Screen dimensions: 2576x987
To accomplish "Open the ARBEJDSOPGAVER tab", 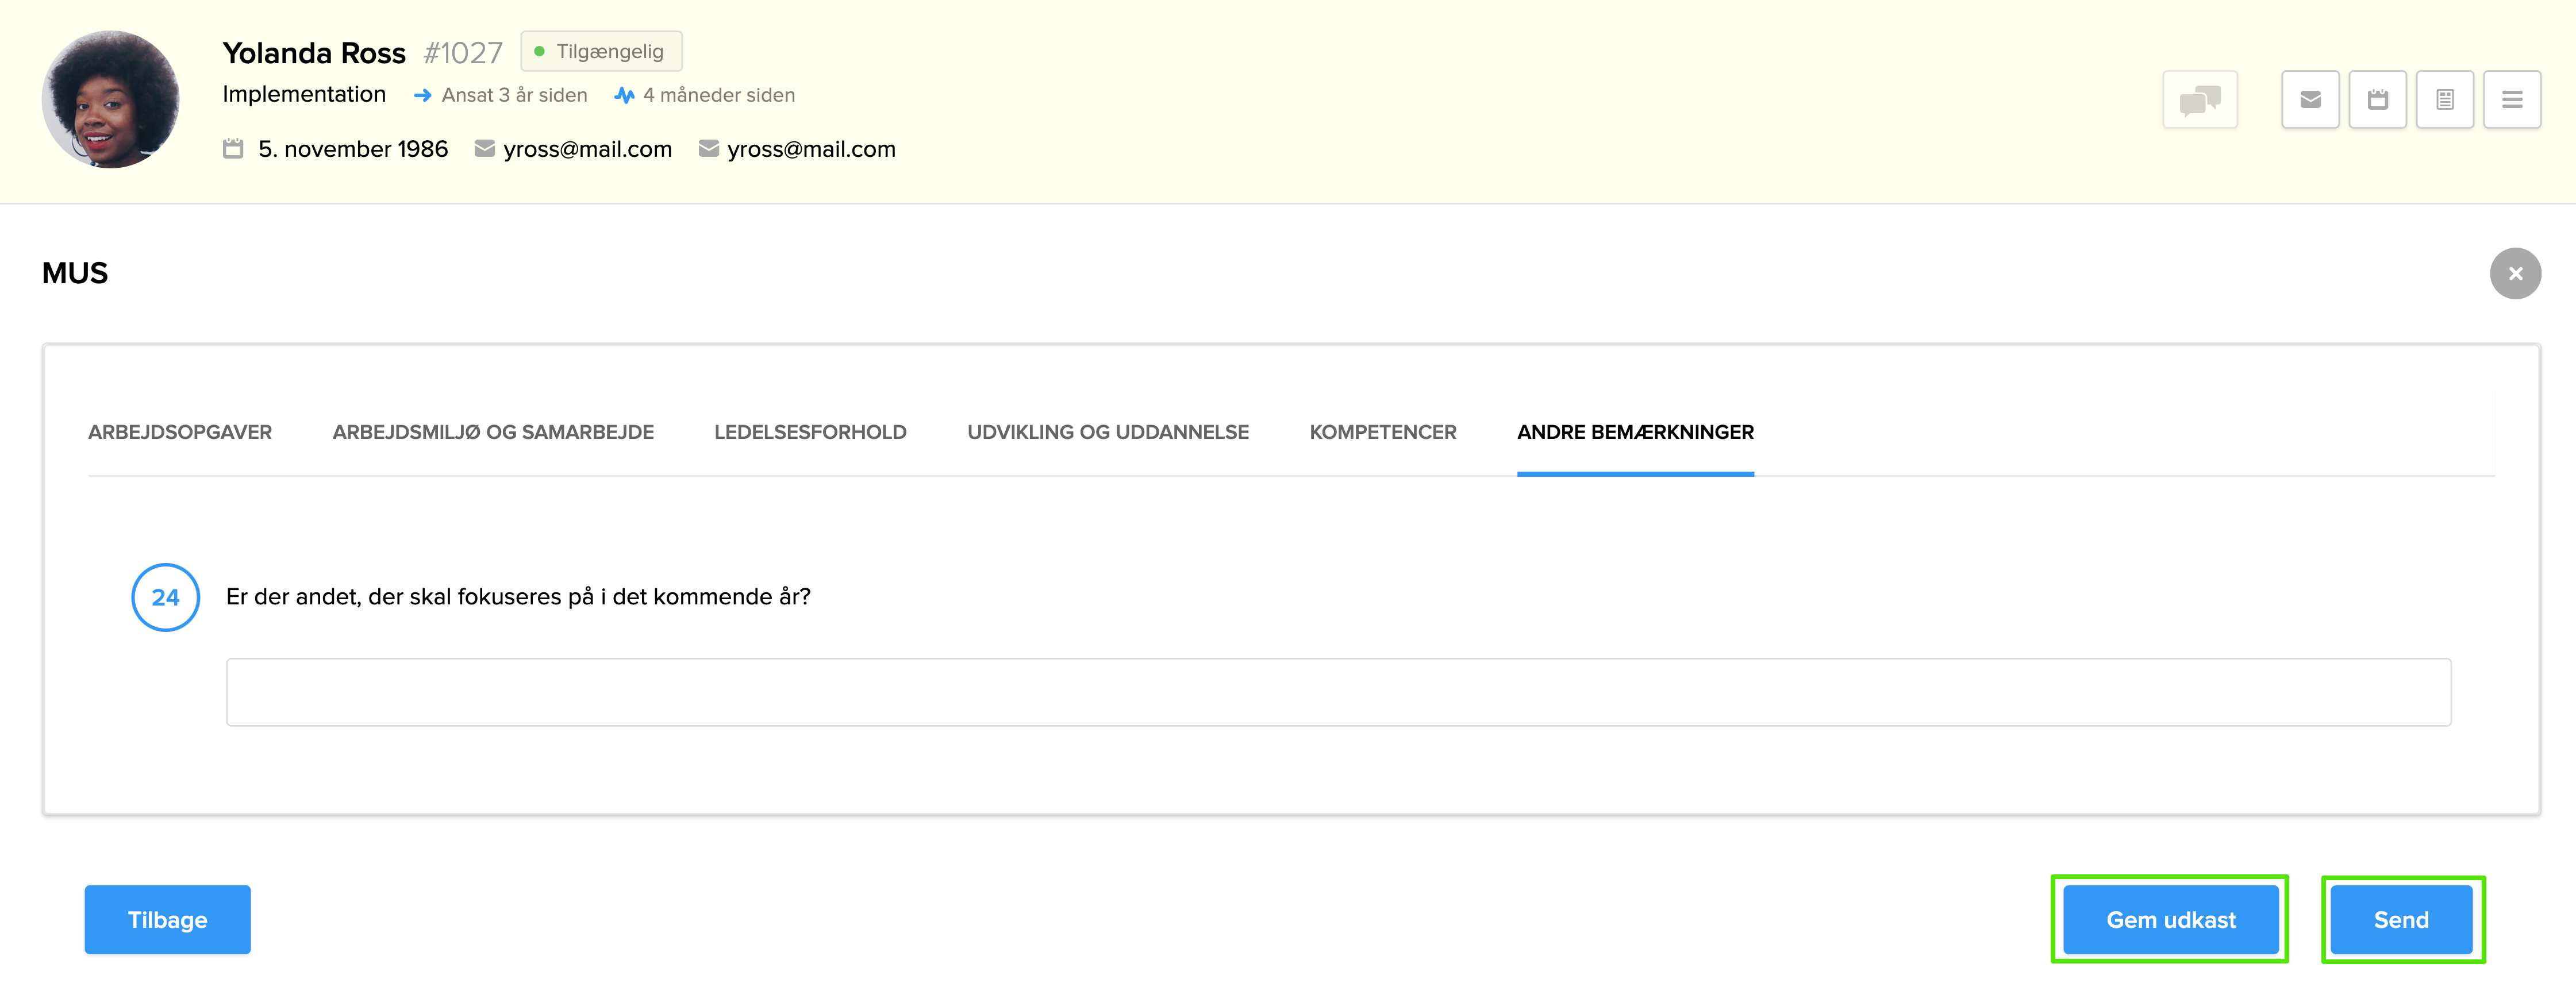I will click(180, 432).
